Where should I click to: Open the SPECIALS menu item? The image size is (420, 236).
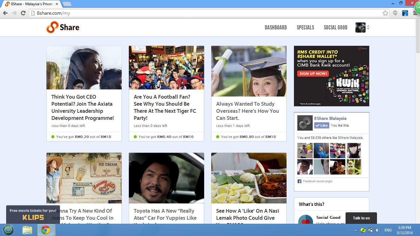305,27
